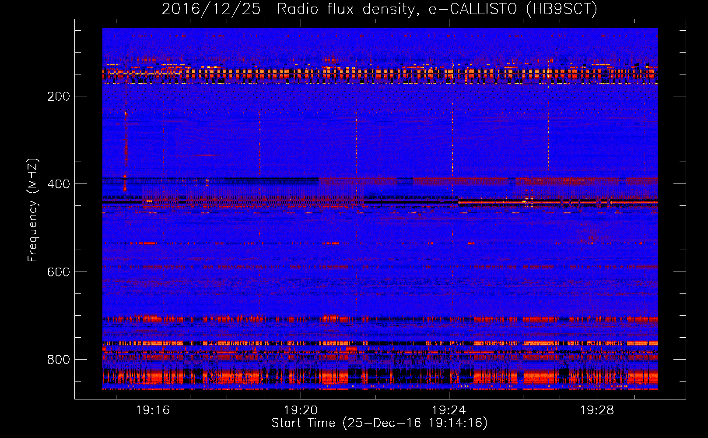The width and height of the screenshot is (708, 438).
Task: Click the 19:16 time tick label
Action: pyautogui.click(x=153, y=410)
